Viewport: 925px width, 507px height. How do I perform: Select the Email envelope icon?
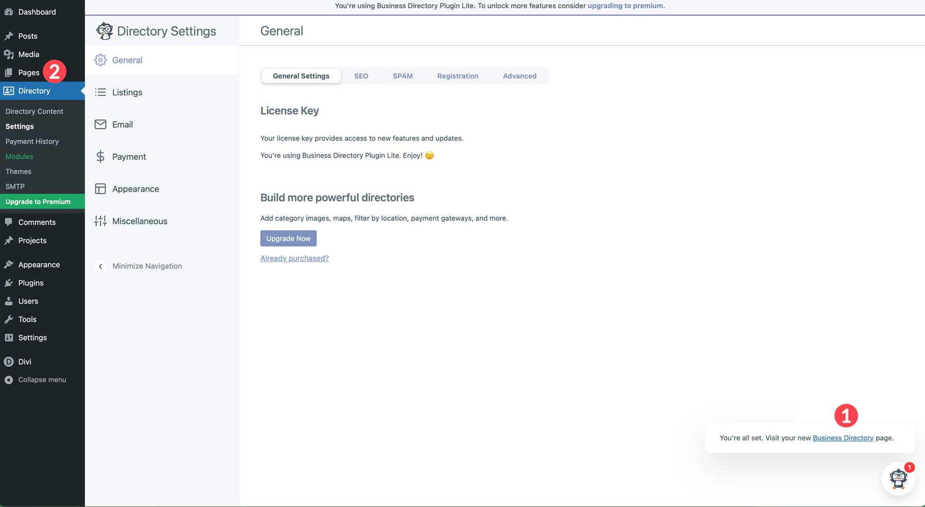101,124
